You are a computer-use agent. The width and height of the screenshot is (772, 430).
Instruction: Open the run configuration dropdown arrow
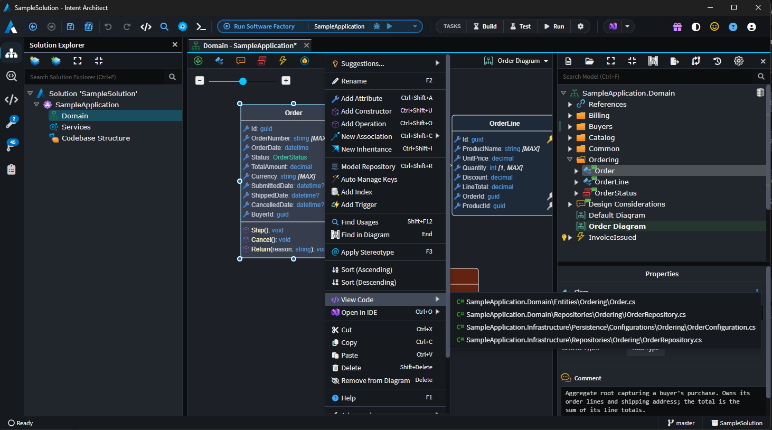(x=415, y=26)
